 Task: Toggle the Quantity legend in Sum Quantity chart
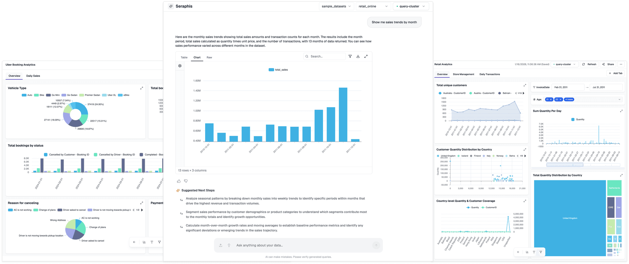tap(578, 120)
